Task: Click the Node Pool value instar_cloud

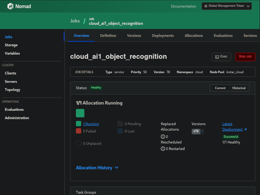Action: 235,72
